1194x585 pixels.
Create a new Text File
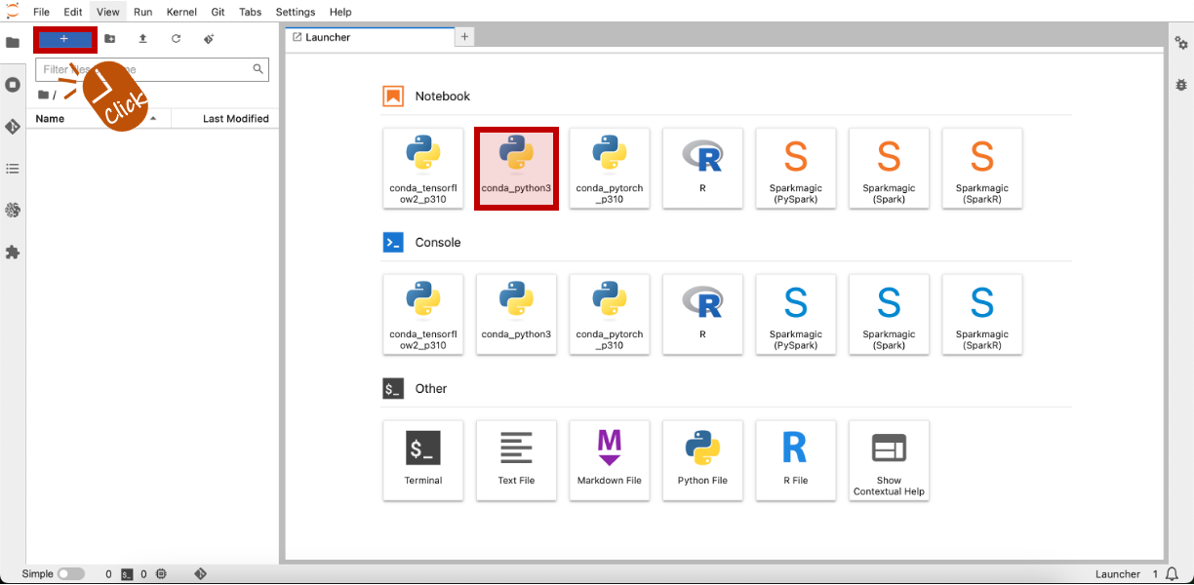coord(516,460)
